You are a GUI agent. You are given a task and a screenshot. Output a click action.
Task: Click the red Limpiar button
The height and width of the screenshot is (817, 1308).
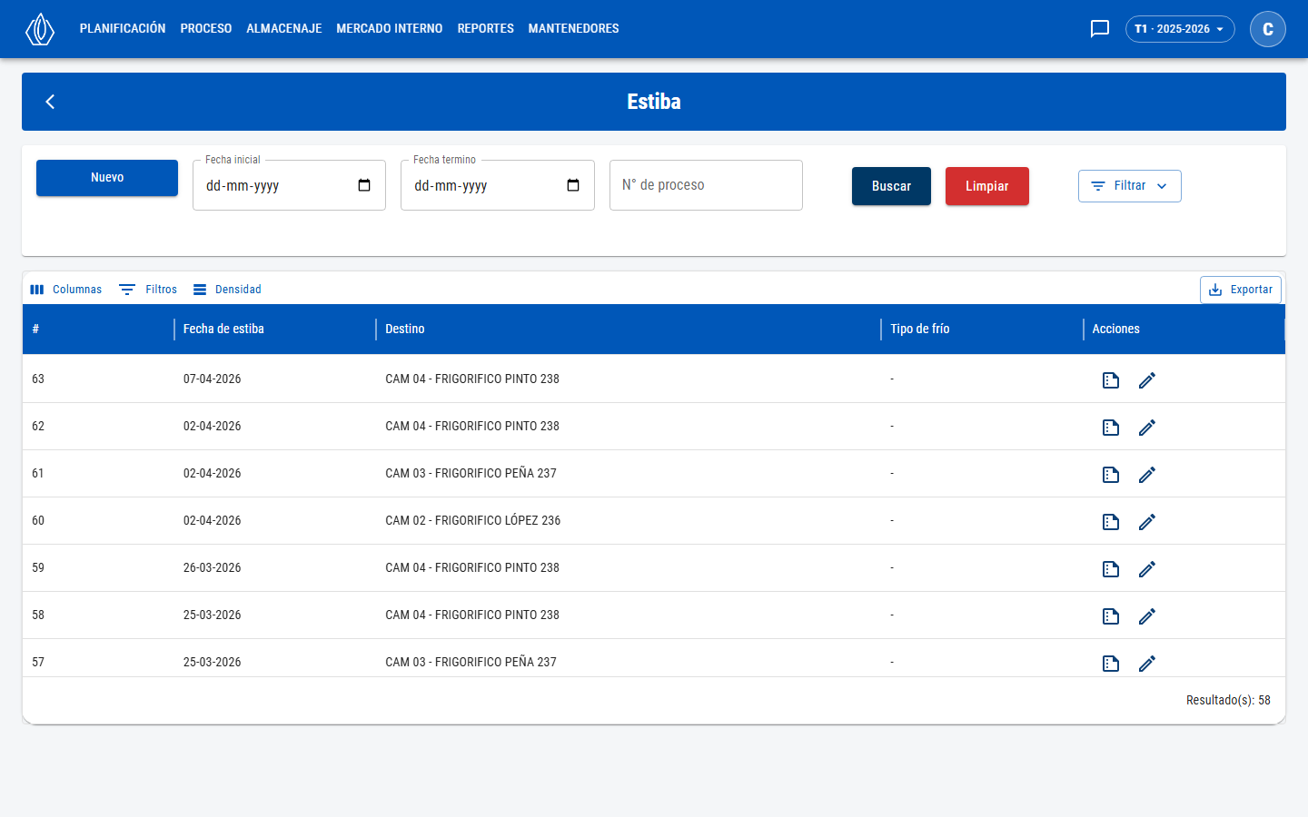point(987,186)
